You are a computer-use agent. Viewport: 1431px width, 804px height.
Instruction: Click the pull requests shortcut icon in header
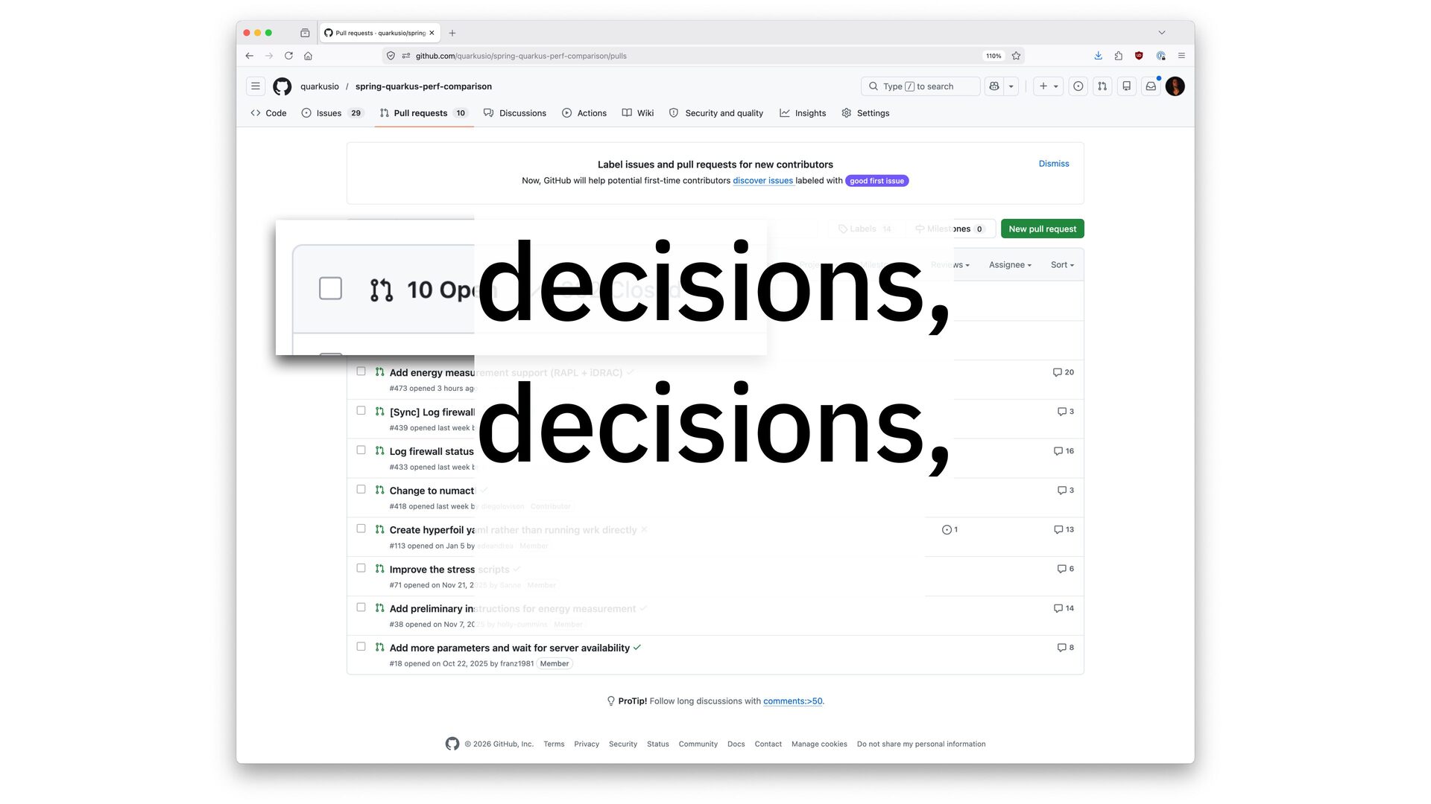1102,86
